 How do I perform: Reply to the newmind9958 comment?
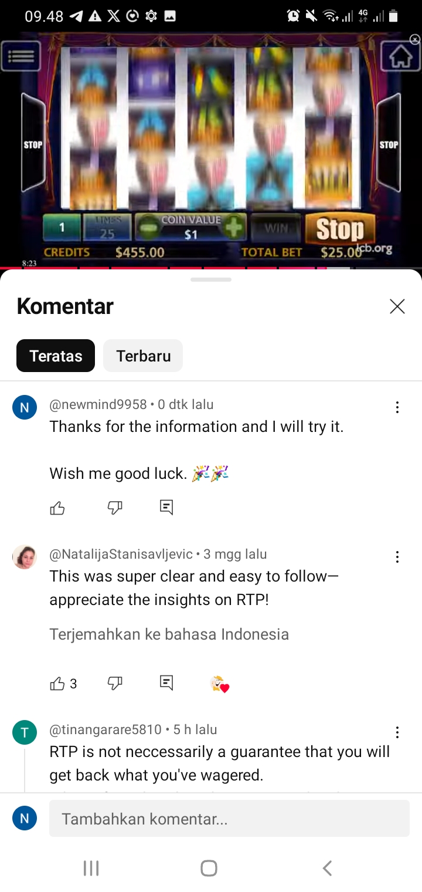tap(166, 508)
